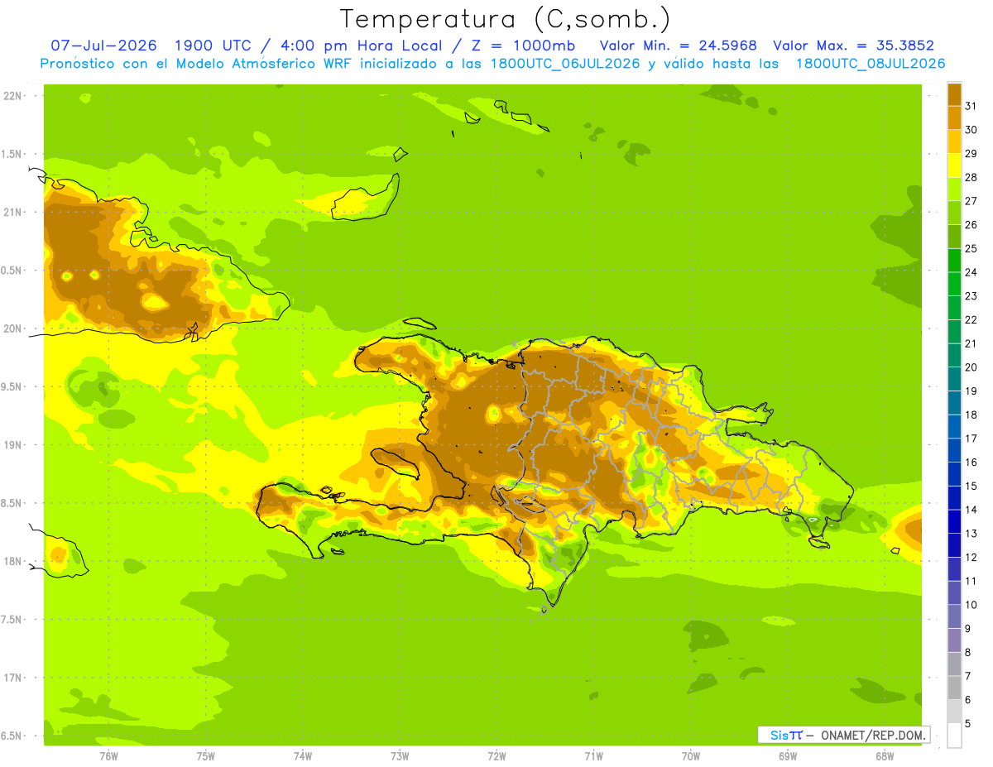Click the '21N' latitude label
This screenshot has width=993, height=767.
pos(12,212)
